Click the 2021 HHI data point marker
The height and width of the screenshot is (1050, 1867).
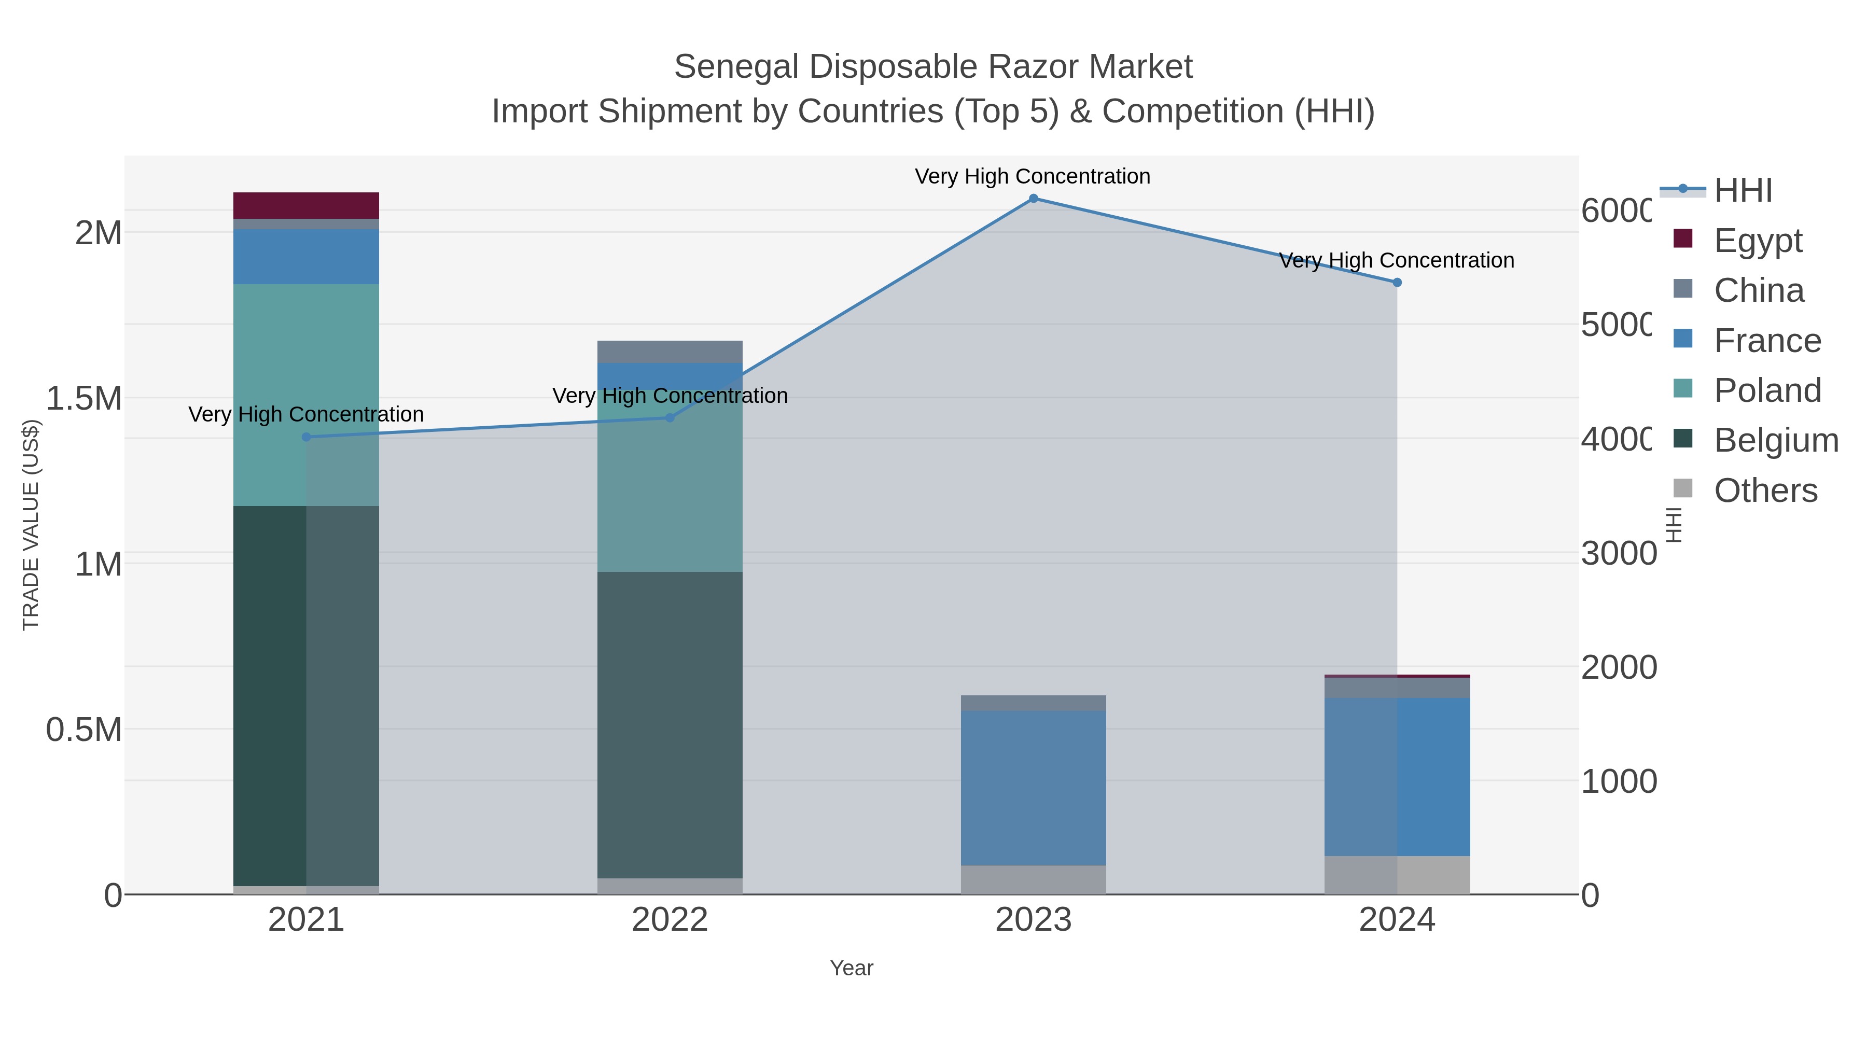click(306, 437)
